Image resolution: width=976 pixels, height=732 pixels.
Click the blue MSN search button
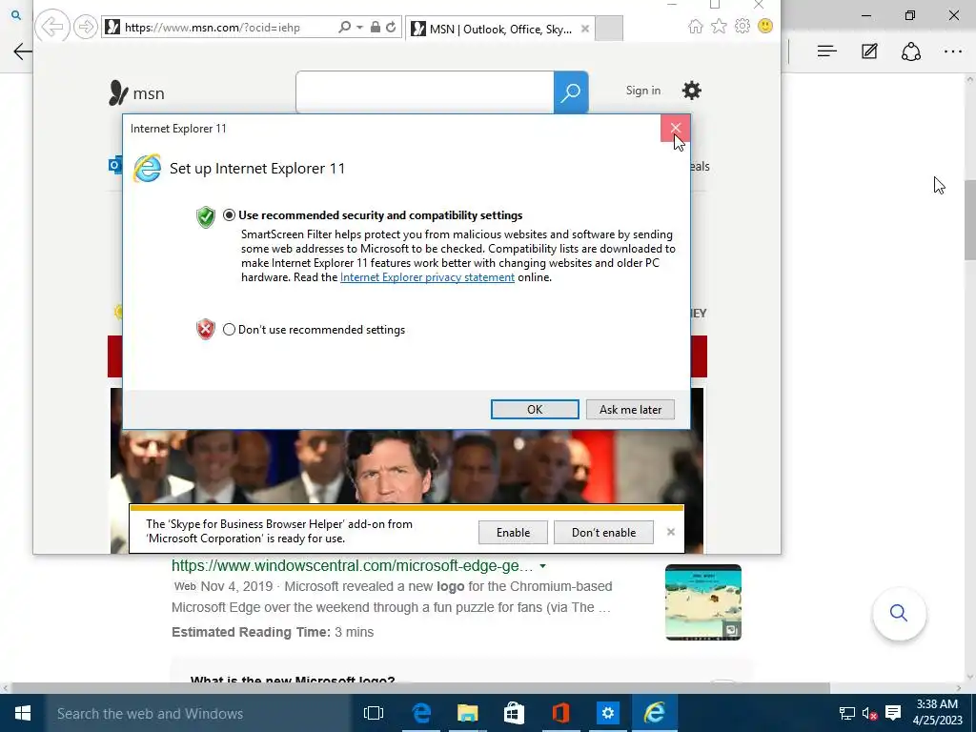click(x=571, y=92)
